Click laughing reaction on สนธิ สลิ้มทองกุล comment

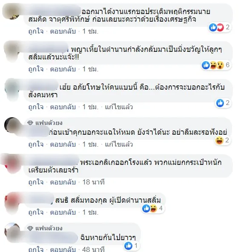click(x=154, y=209)
